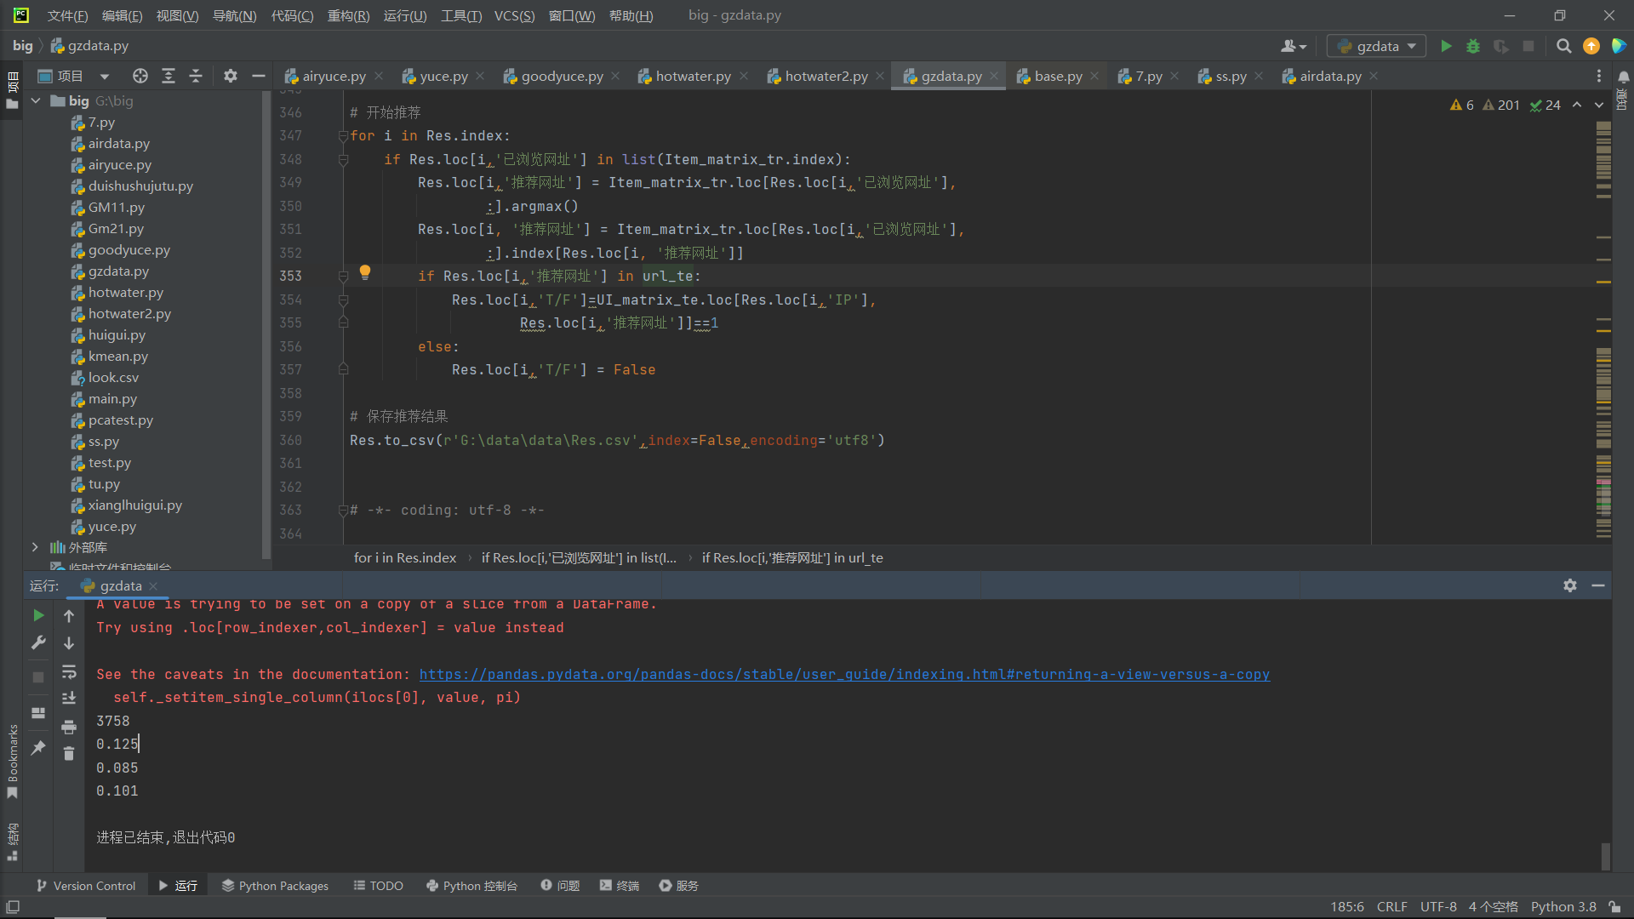1634x919 pixels.
Task: Click the print icon in run console
Action: [x=69, y=727]
